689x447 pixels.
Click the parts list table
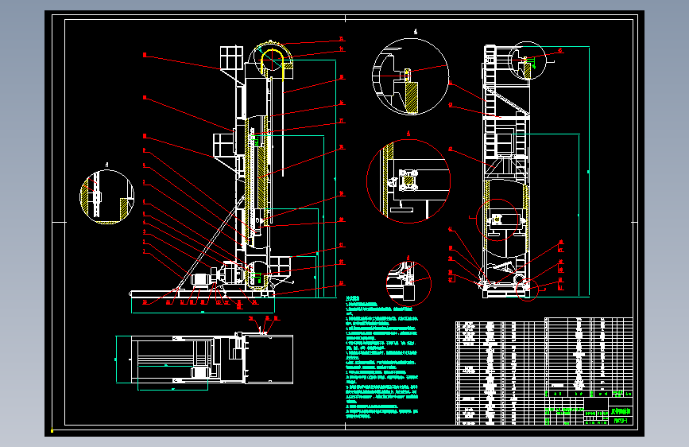point(544,371)
